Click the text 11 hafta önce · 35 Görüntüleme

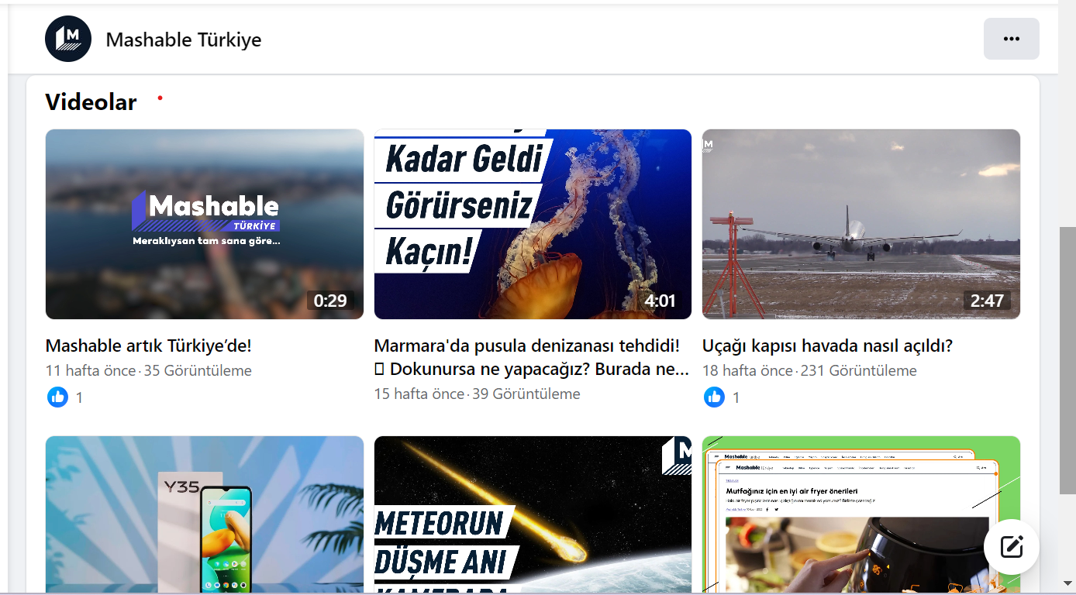point(149,370)
